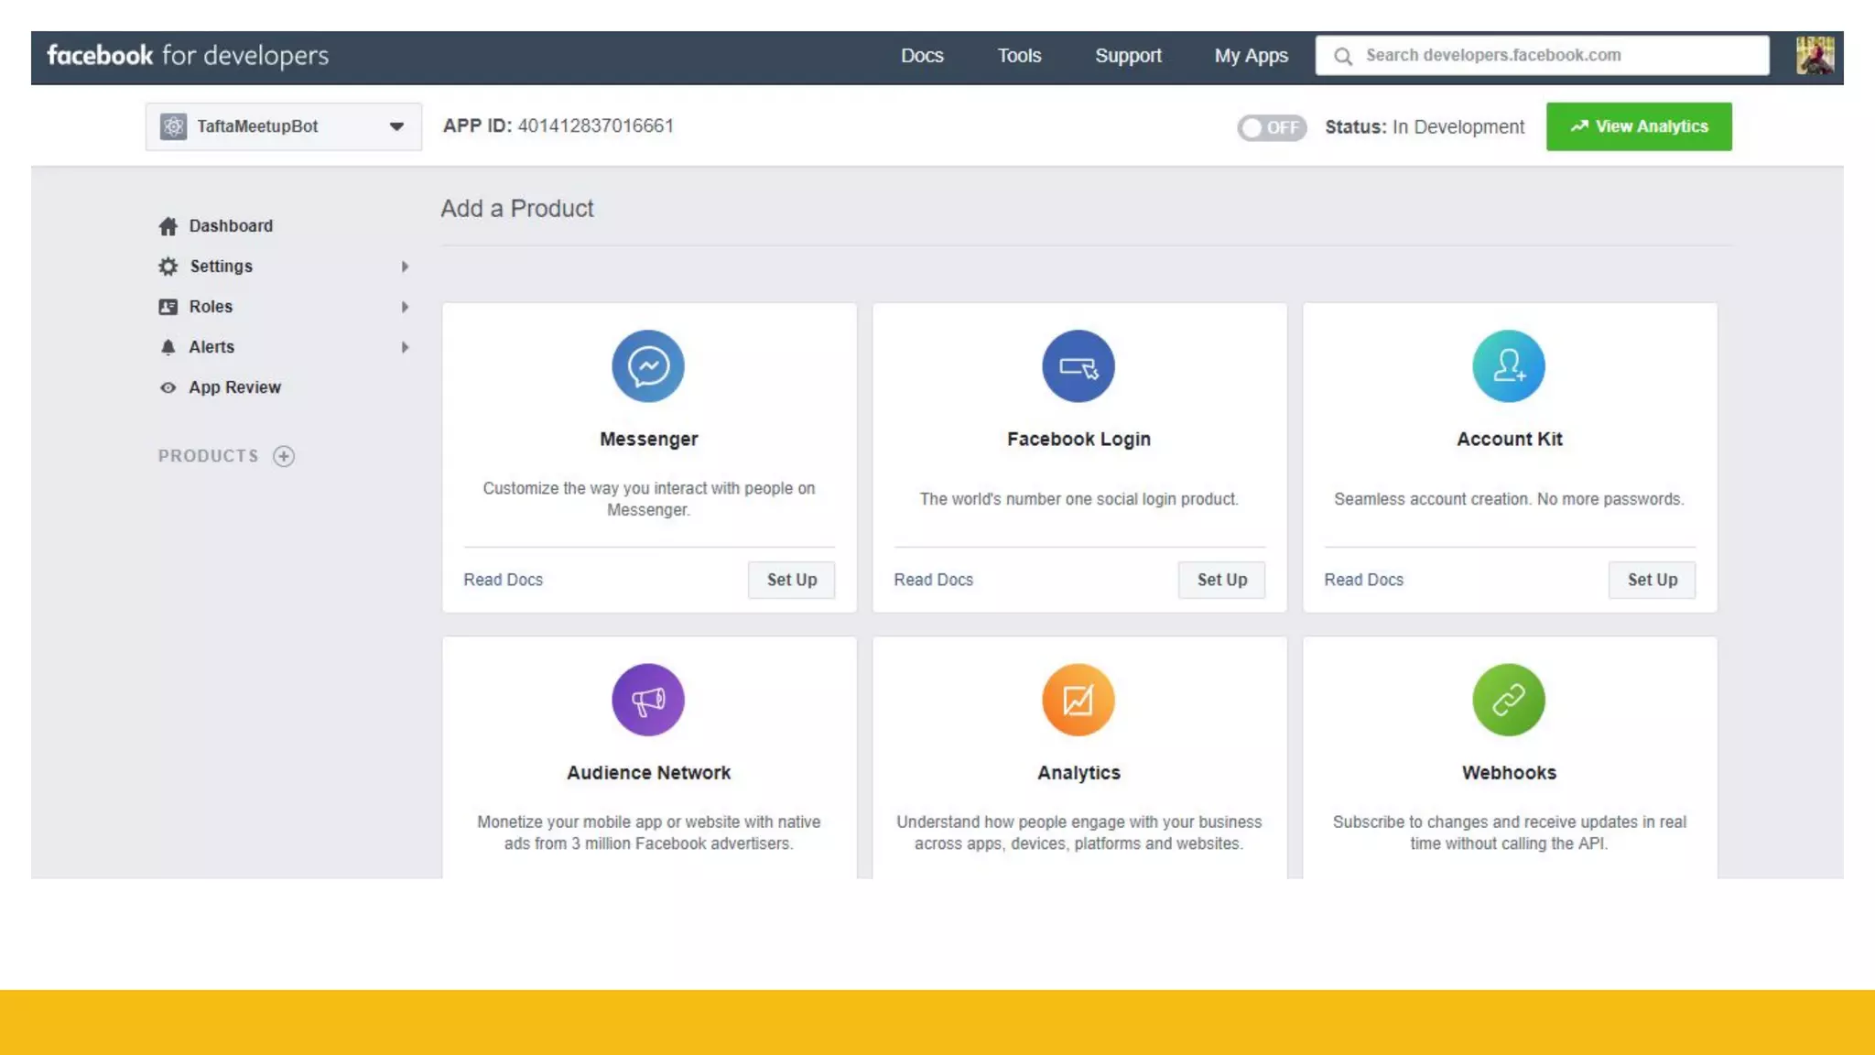Viewport: 1875px width, 1055px height.
Task: Click the TaftaMeetupBot app icon
Action: coord(173,126)
